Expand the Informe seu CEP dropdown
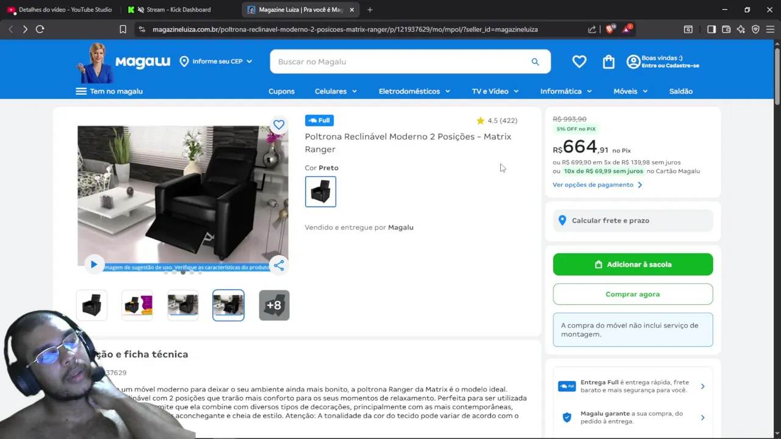The height and width of the screenshot is (439, 781). [x=216, y=62]
